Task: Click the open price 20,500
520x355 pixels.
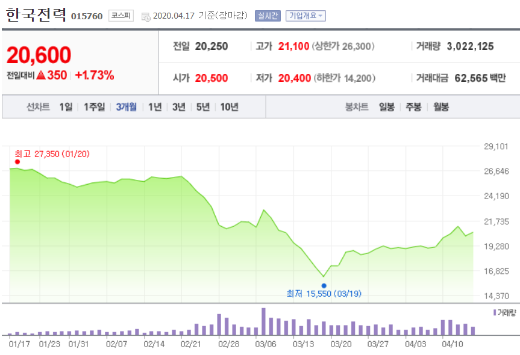Action: click(211, 78)
